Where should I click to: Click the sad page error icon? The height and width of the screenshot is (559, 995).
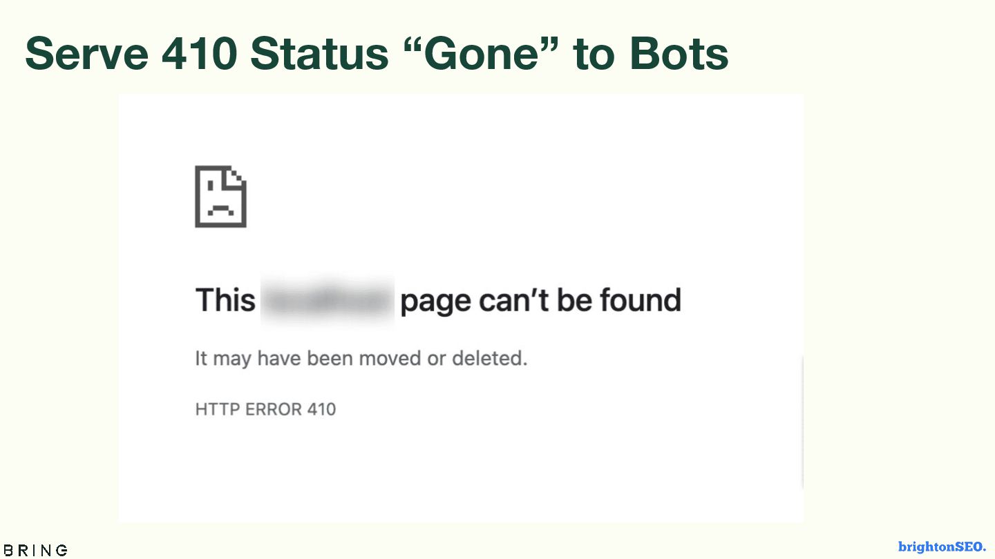click(x=220, y=197)
